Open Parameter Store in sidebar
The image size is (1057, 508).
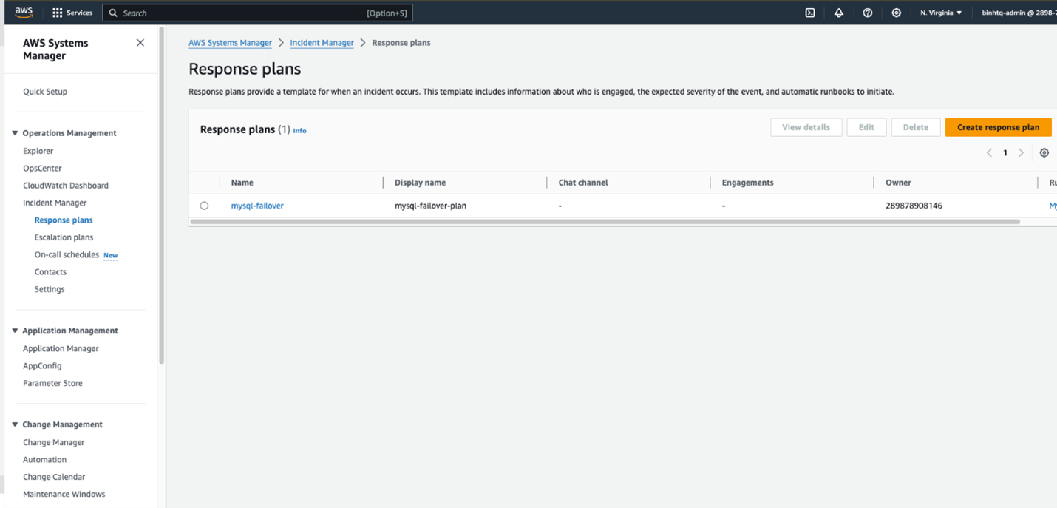tap(52, 383)
